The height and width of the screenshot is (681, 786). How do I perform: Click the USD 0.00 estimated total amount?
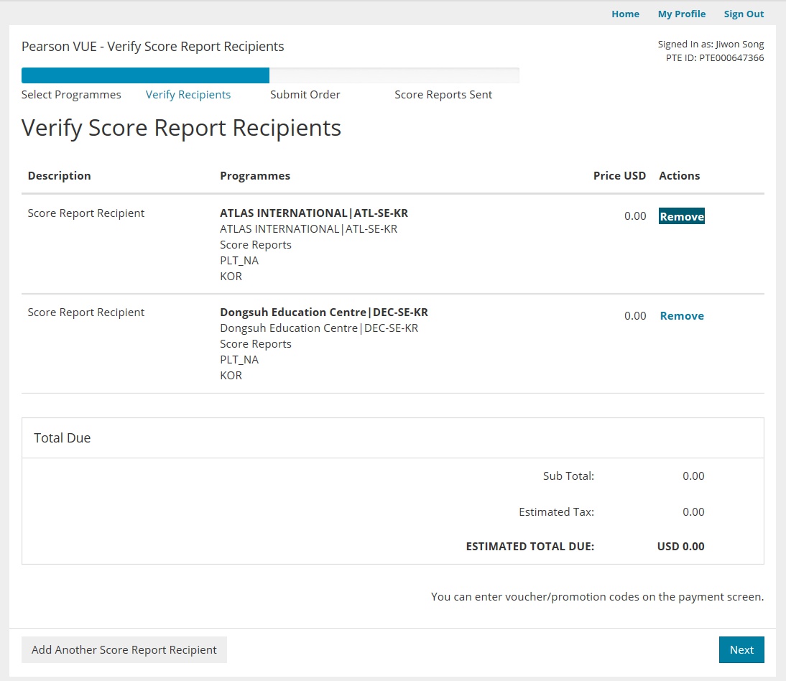(x=680, y=546)
